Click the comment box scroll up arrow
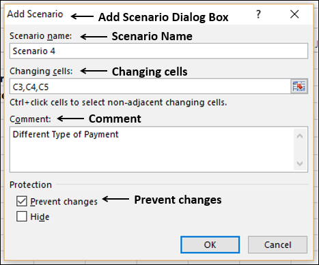The image size is (319, 265). (300, 136)
